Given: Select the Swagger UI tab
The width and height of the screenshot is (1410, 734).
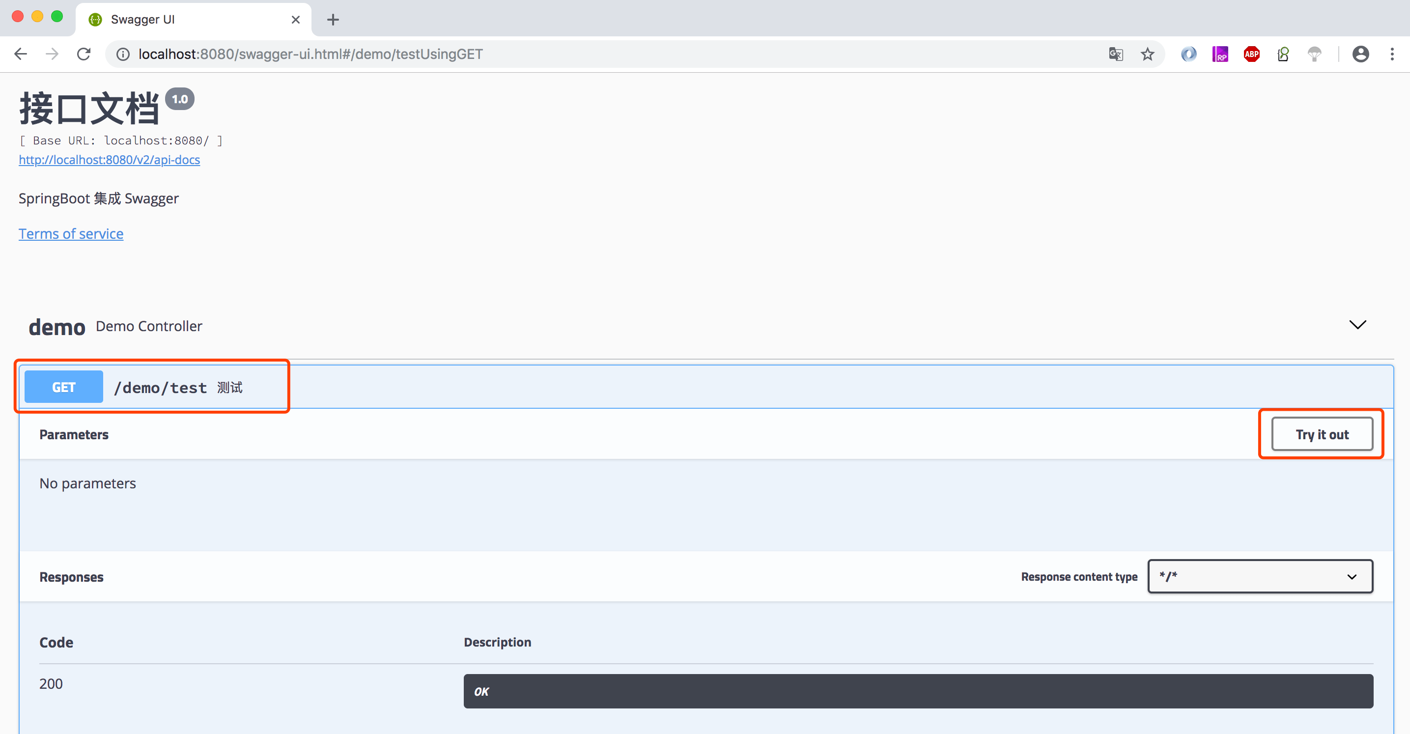Looking at the screenshot, I should (x=193, y=20).
